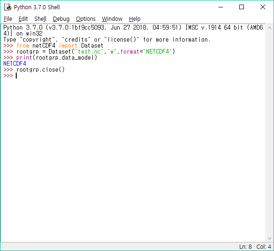Viewport: 274px width, 251px height.
Task: Open the Edit menu
Action: 23,19
